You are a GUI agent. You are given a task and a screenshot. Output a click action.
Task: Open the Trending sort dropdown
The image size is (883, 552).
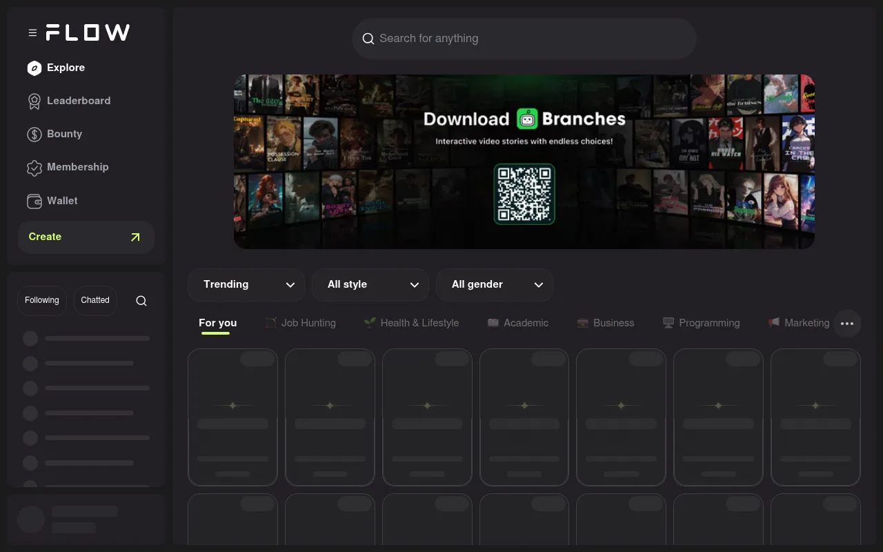[246, 285]
